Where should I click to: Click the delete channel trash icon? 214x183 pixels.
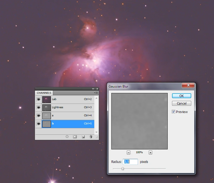[x=91, y=137]
